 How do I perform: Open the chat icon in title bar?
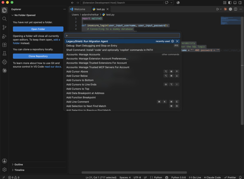click(x=167, y=2)
